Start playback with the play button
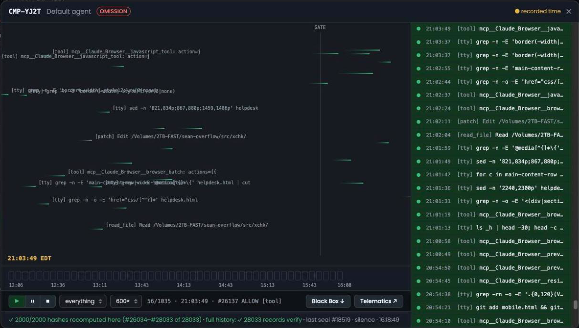The height and width of the screenshot is (328, 579). point(17,301)
